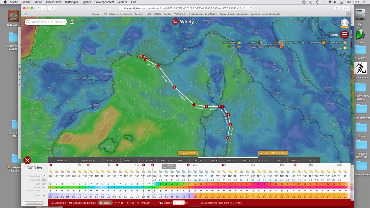Show the Température layer icon
The image size is (370, 208).
tap(323, 43)
